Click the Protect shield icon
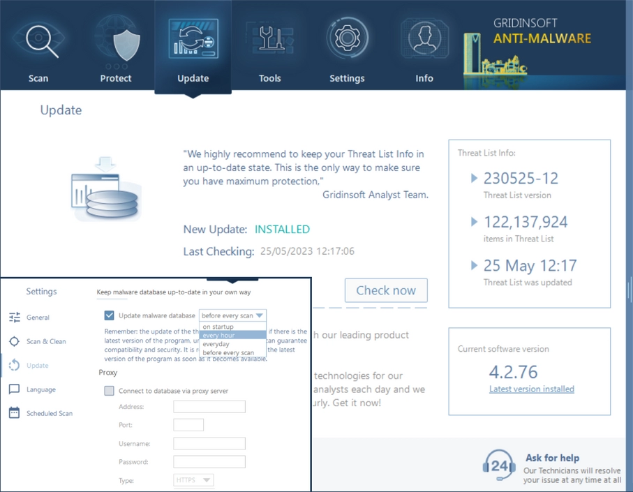Screen dimensions: 633x492 (116, 42)
